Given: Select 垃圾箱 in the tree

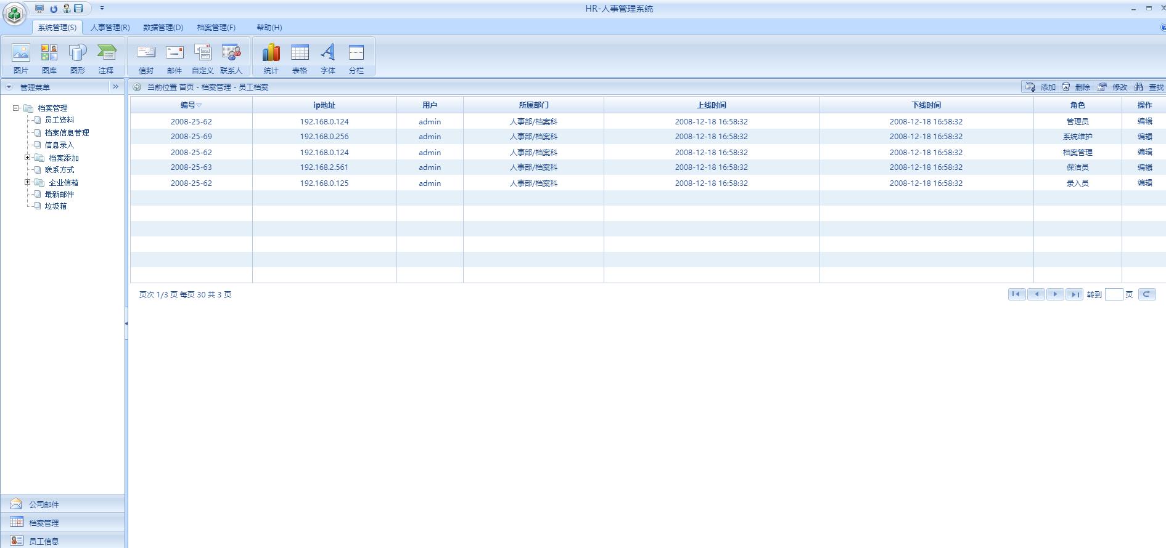Looking at the screenshot, I should tap(55, 206).
